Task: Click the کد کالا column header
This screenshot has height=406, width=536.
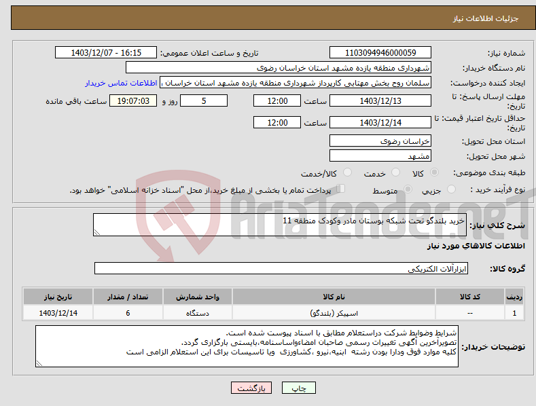Action: pos(470,297)
